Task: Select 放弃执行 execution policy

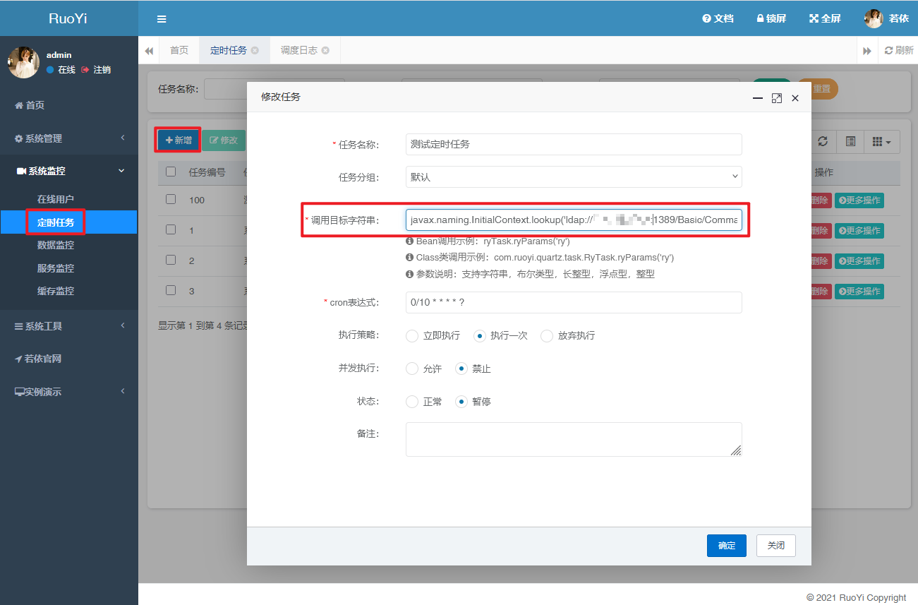Action: pos(547,336)
